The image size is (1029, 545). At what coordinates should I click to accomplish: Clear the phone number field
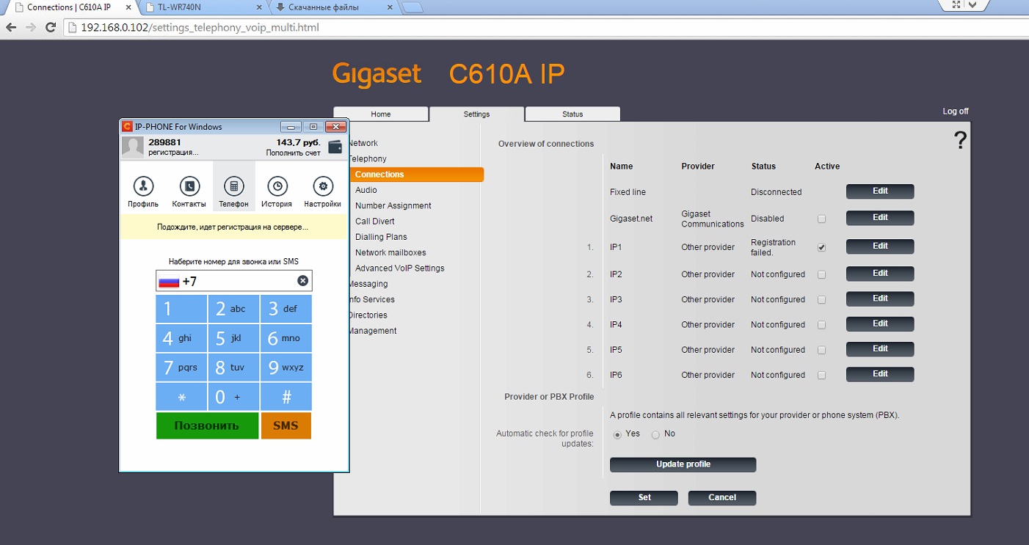tap(302, 281)
